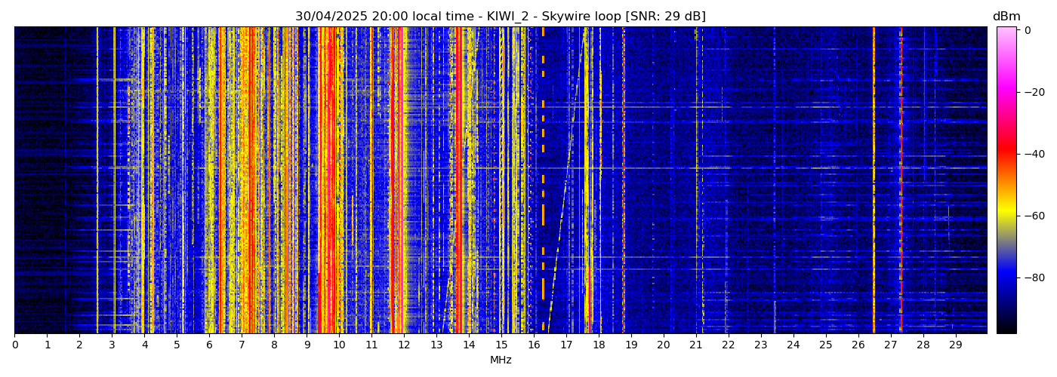Click the 21 MHz tick label
This screenshot has width=1057, height=377.
(695, 345)
